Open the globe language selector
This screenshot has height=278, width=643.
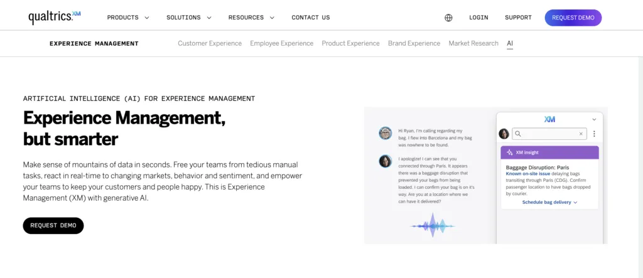click(x=448, y=18)
